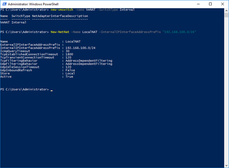The height and width of the screenshot is (168, 229).
Task: Click the 'TcpEstablishedConnectionTimeout' property label
Action: 29,54
